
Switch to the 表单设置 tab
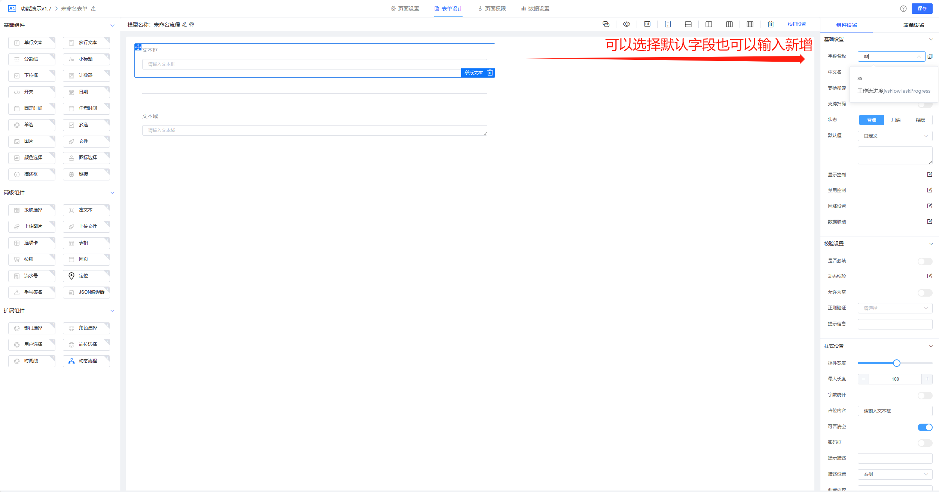[x=914, y=25]
